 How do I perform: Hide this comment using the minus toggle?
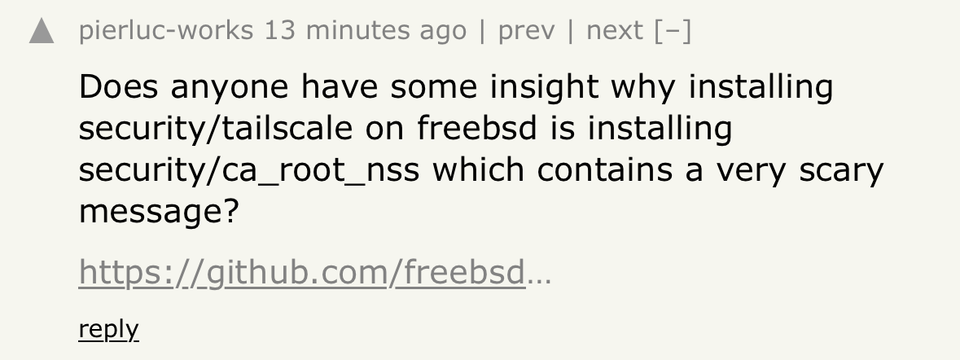[x=673, y=31]
